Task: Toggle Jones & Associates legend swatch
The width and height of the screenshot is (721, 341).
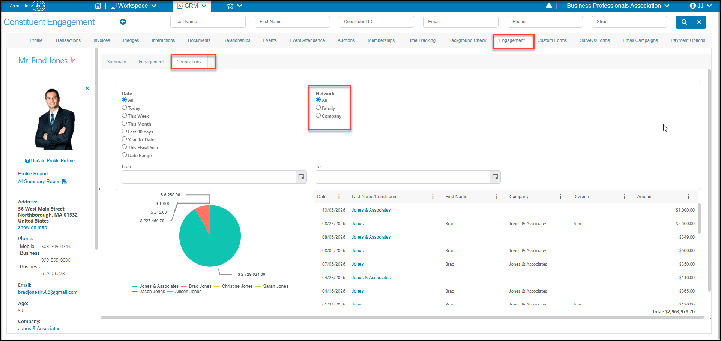Action: pyautogui.click(x=135, y=286)
